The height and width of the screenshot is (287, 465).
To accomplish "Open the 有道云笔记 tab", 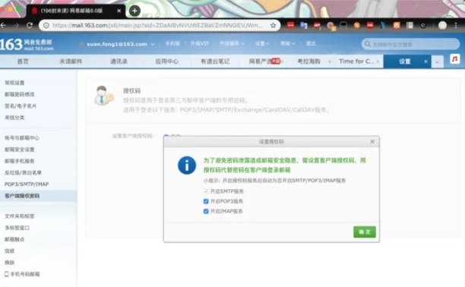I will 215,61.
